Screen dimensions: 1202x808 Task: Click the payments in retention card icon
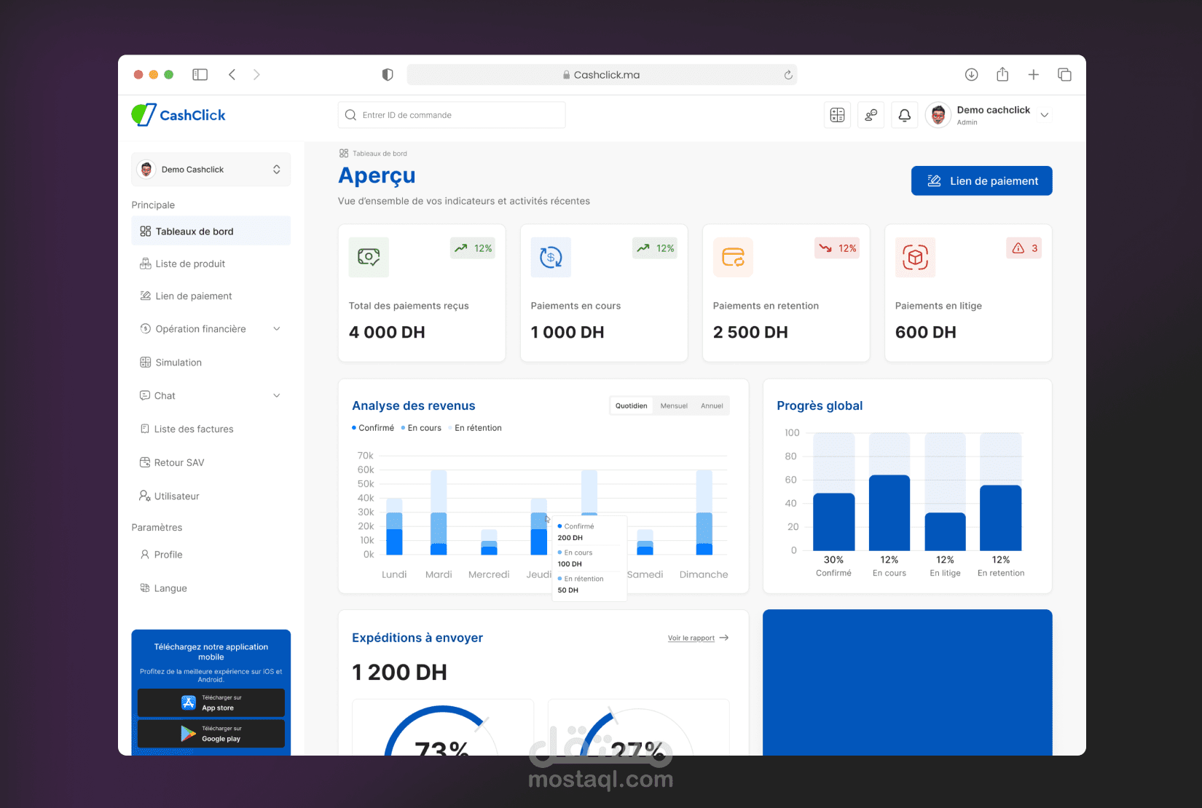pyautogui.click(x=733, y=257)
